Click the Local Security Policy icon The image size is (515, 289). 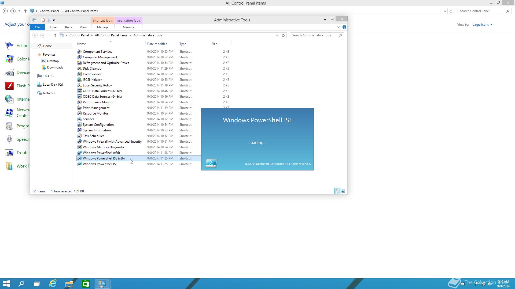pyautogui.click(x=79, y=85)
